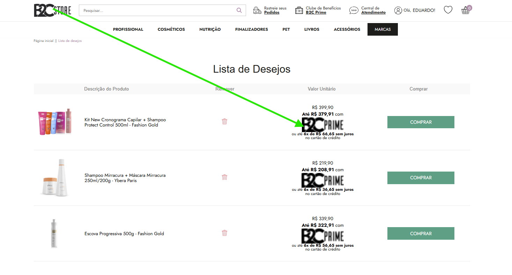Open Kit New Cronograma Capilar product image
This screenshot has height=275, width=512.
(55, 122)
